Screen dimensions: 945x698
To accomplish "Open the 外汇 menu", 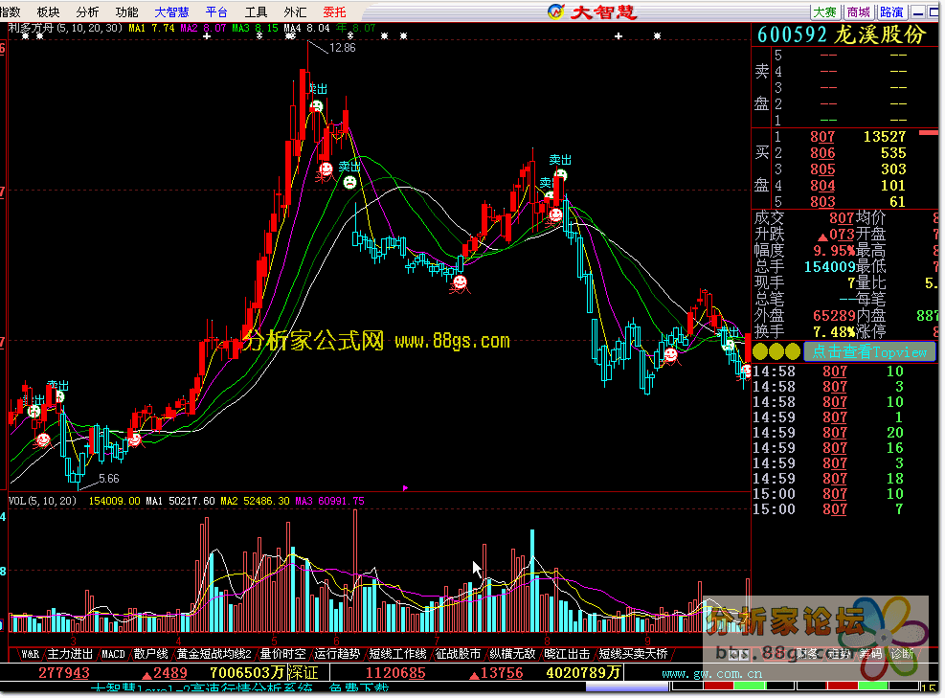I will pos(295,12).
